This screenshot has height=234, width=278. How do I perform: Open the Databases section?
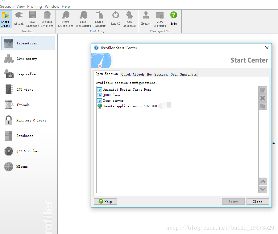click(28, 136)
